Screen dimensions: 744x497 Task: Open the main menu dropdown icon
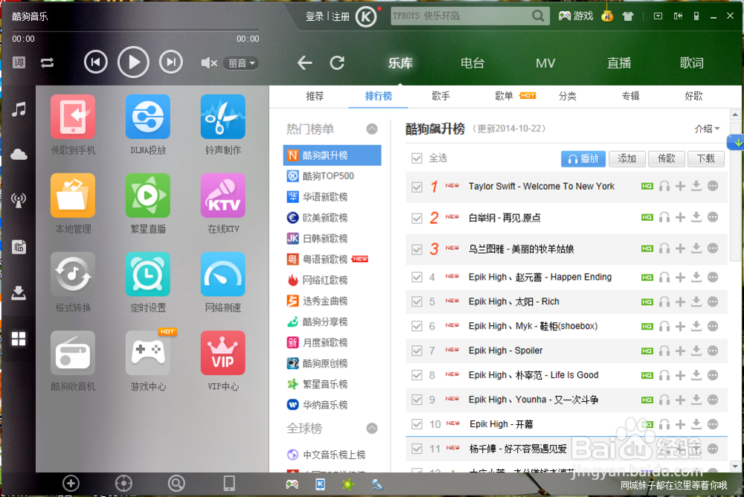pyautogui.click(x=658, y=16)
